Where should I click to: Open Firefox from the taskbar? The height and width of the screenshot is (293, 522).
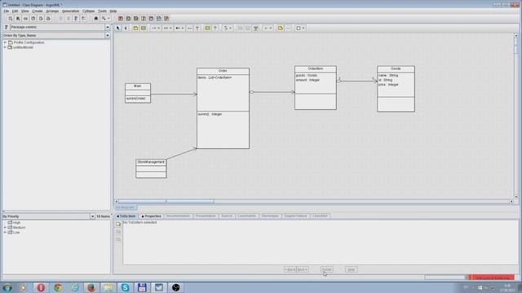pyautogui.click(x=91, y=287)
